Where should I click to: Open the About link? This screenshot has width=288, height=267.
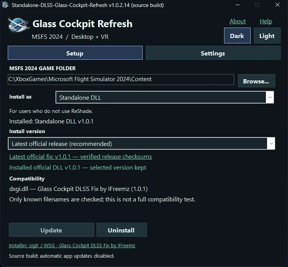pos(238,21)
